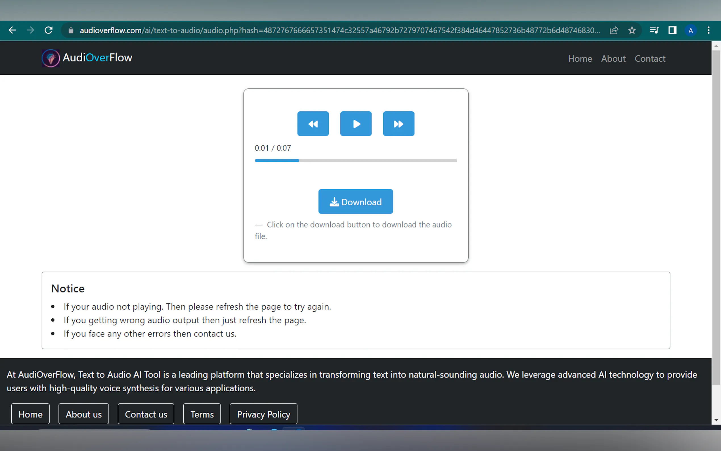This screenshot has height=451, width=721.
Task: Click the browser back arrow
Action: [x=12, y=30]
